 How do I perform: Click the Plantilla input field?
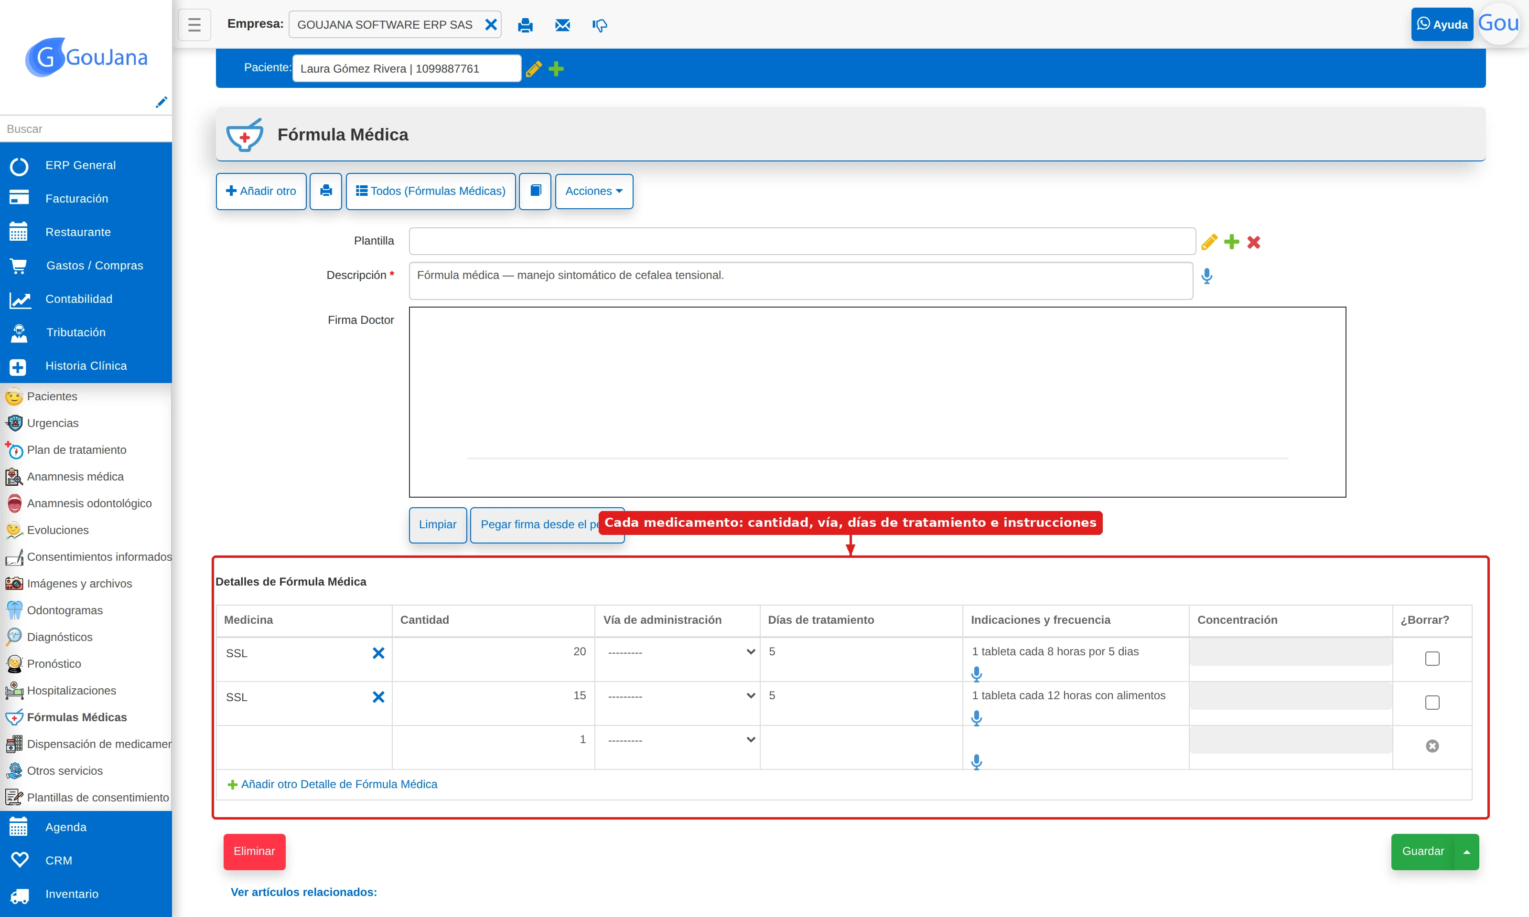coord(802,241)
